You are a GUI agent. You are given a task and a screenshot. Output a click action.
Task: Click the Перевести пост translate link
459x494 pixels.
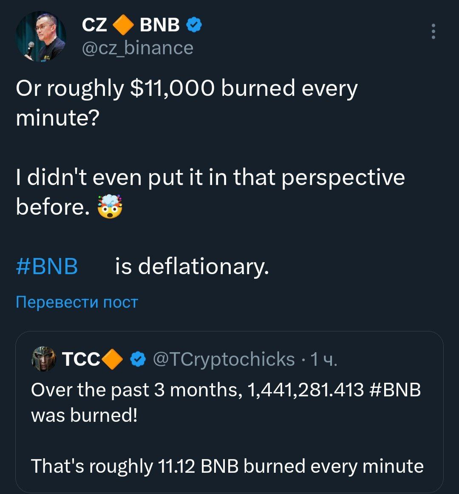(77, 302)
